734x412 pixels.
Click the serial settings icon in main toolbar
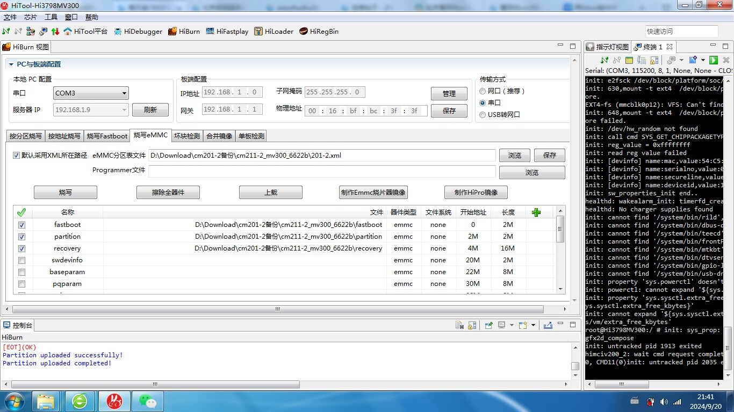(31, 31)
